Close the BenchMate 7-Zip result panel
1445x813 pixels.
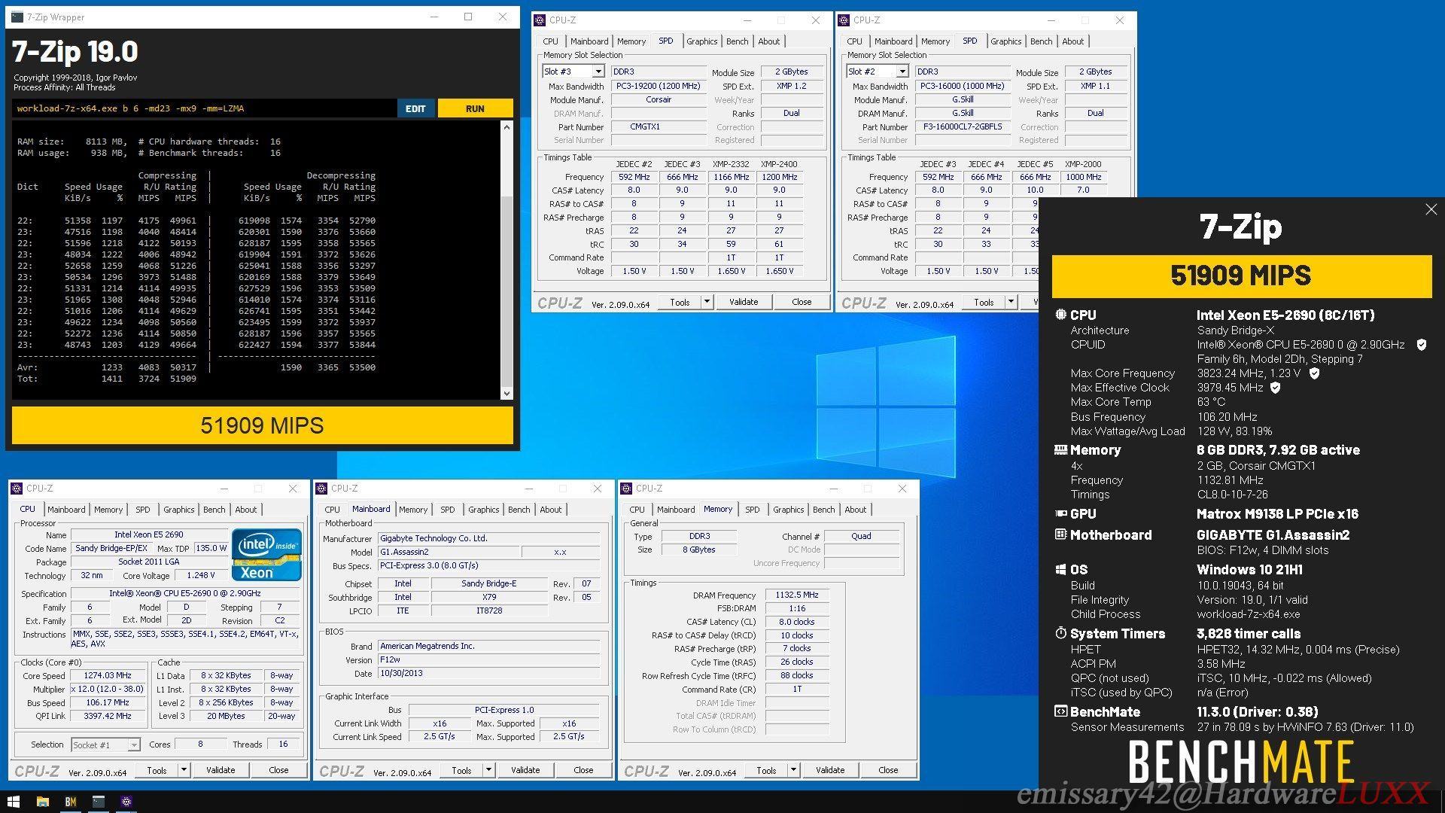1431,210
